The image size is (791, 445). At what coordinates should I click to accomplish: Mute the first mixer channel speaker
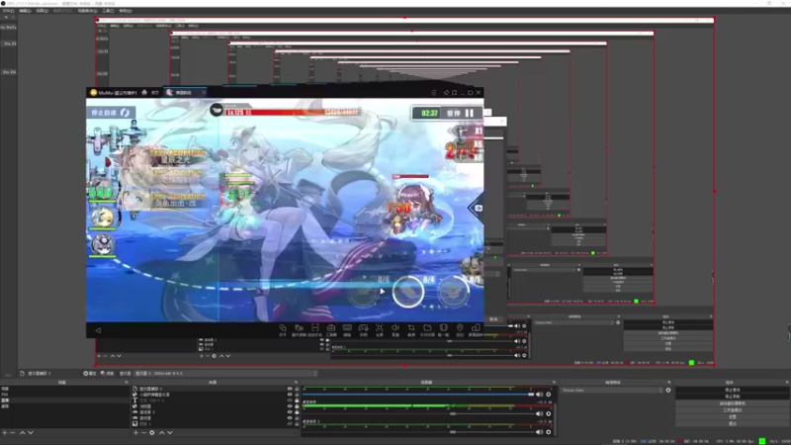click(x=539, y=395)
